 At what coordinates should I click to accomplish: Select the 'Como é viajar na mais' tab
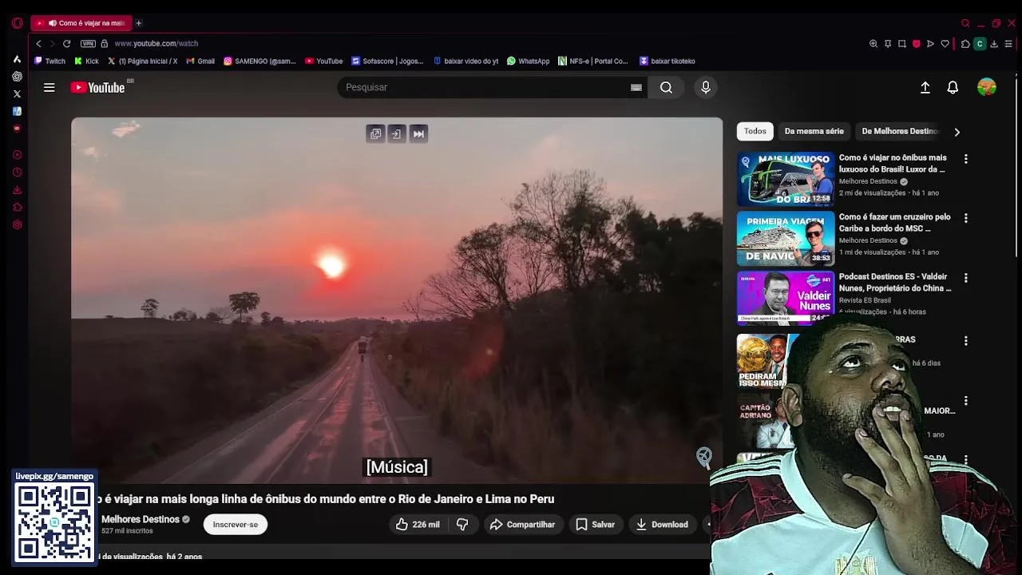(x=81, y=23)
